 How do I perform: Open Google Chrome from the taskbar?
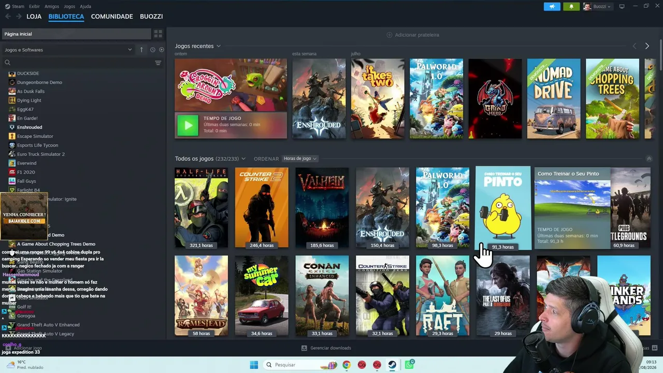tap(346, 365)
